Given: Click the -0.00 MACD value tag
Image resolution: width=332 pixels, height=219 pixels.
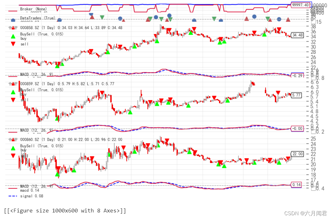Looking at the screenshot, I should pyautogui.click(x=297, y=128).
